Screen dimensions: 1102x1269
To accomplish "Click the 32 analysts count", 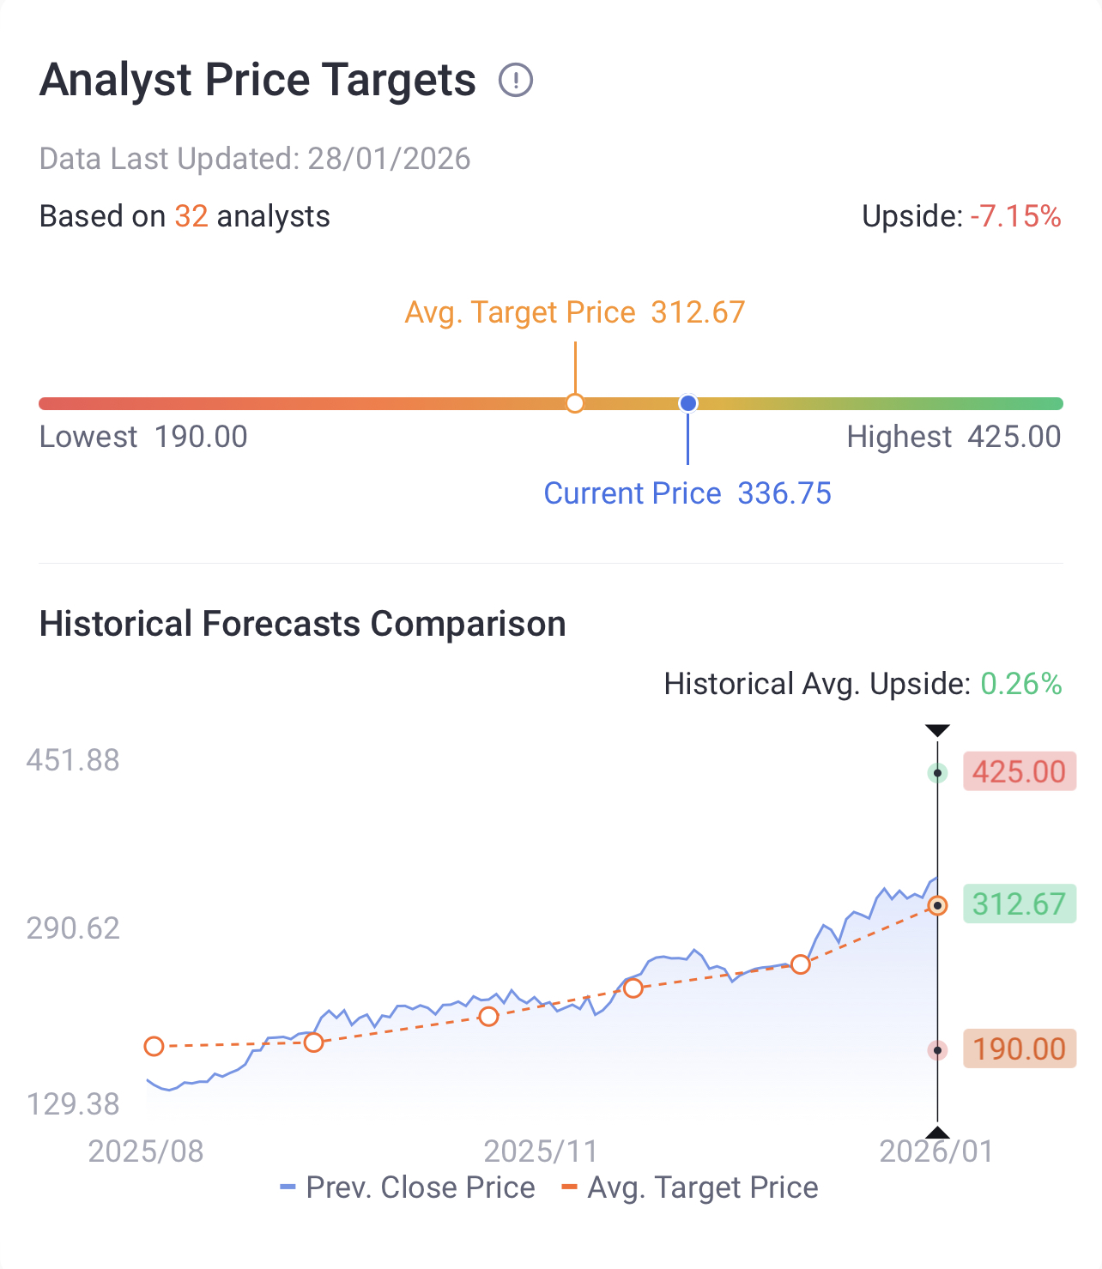I will pos(191,216).
